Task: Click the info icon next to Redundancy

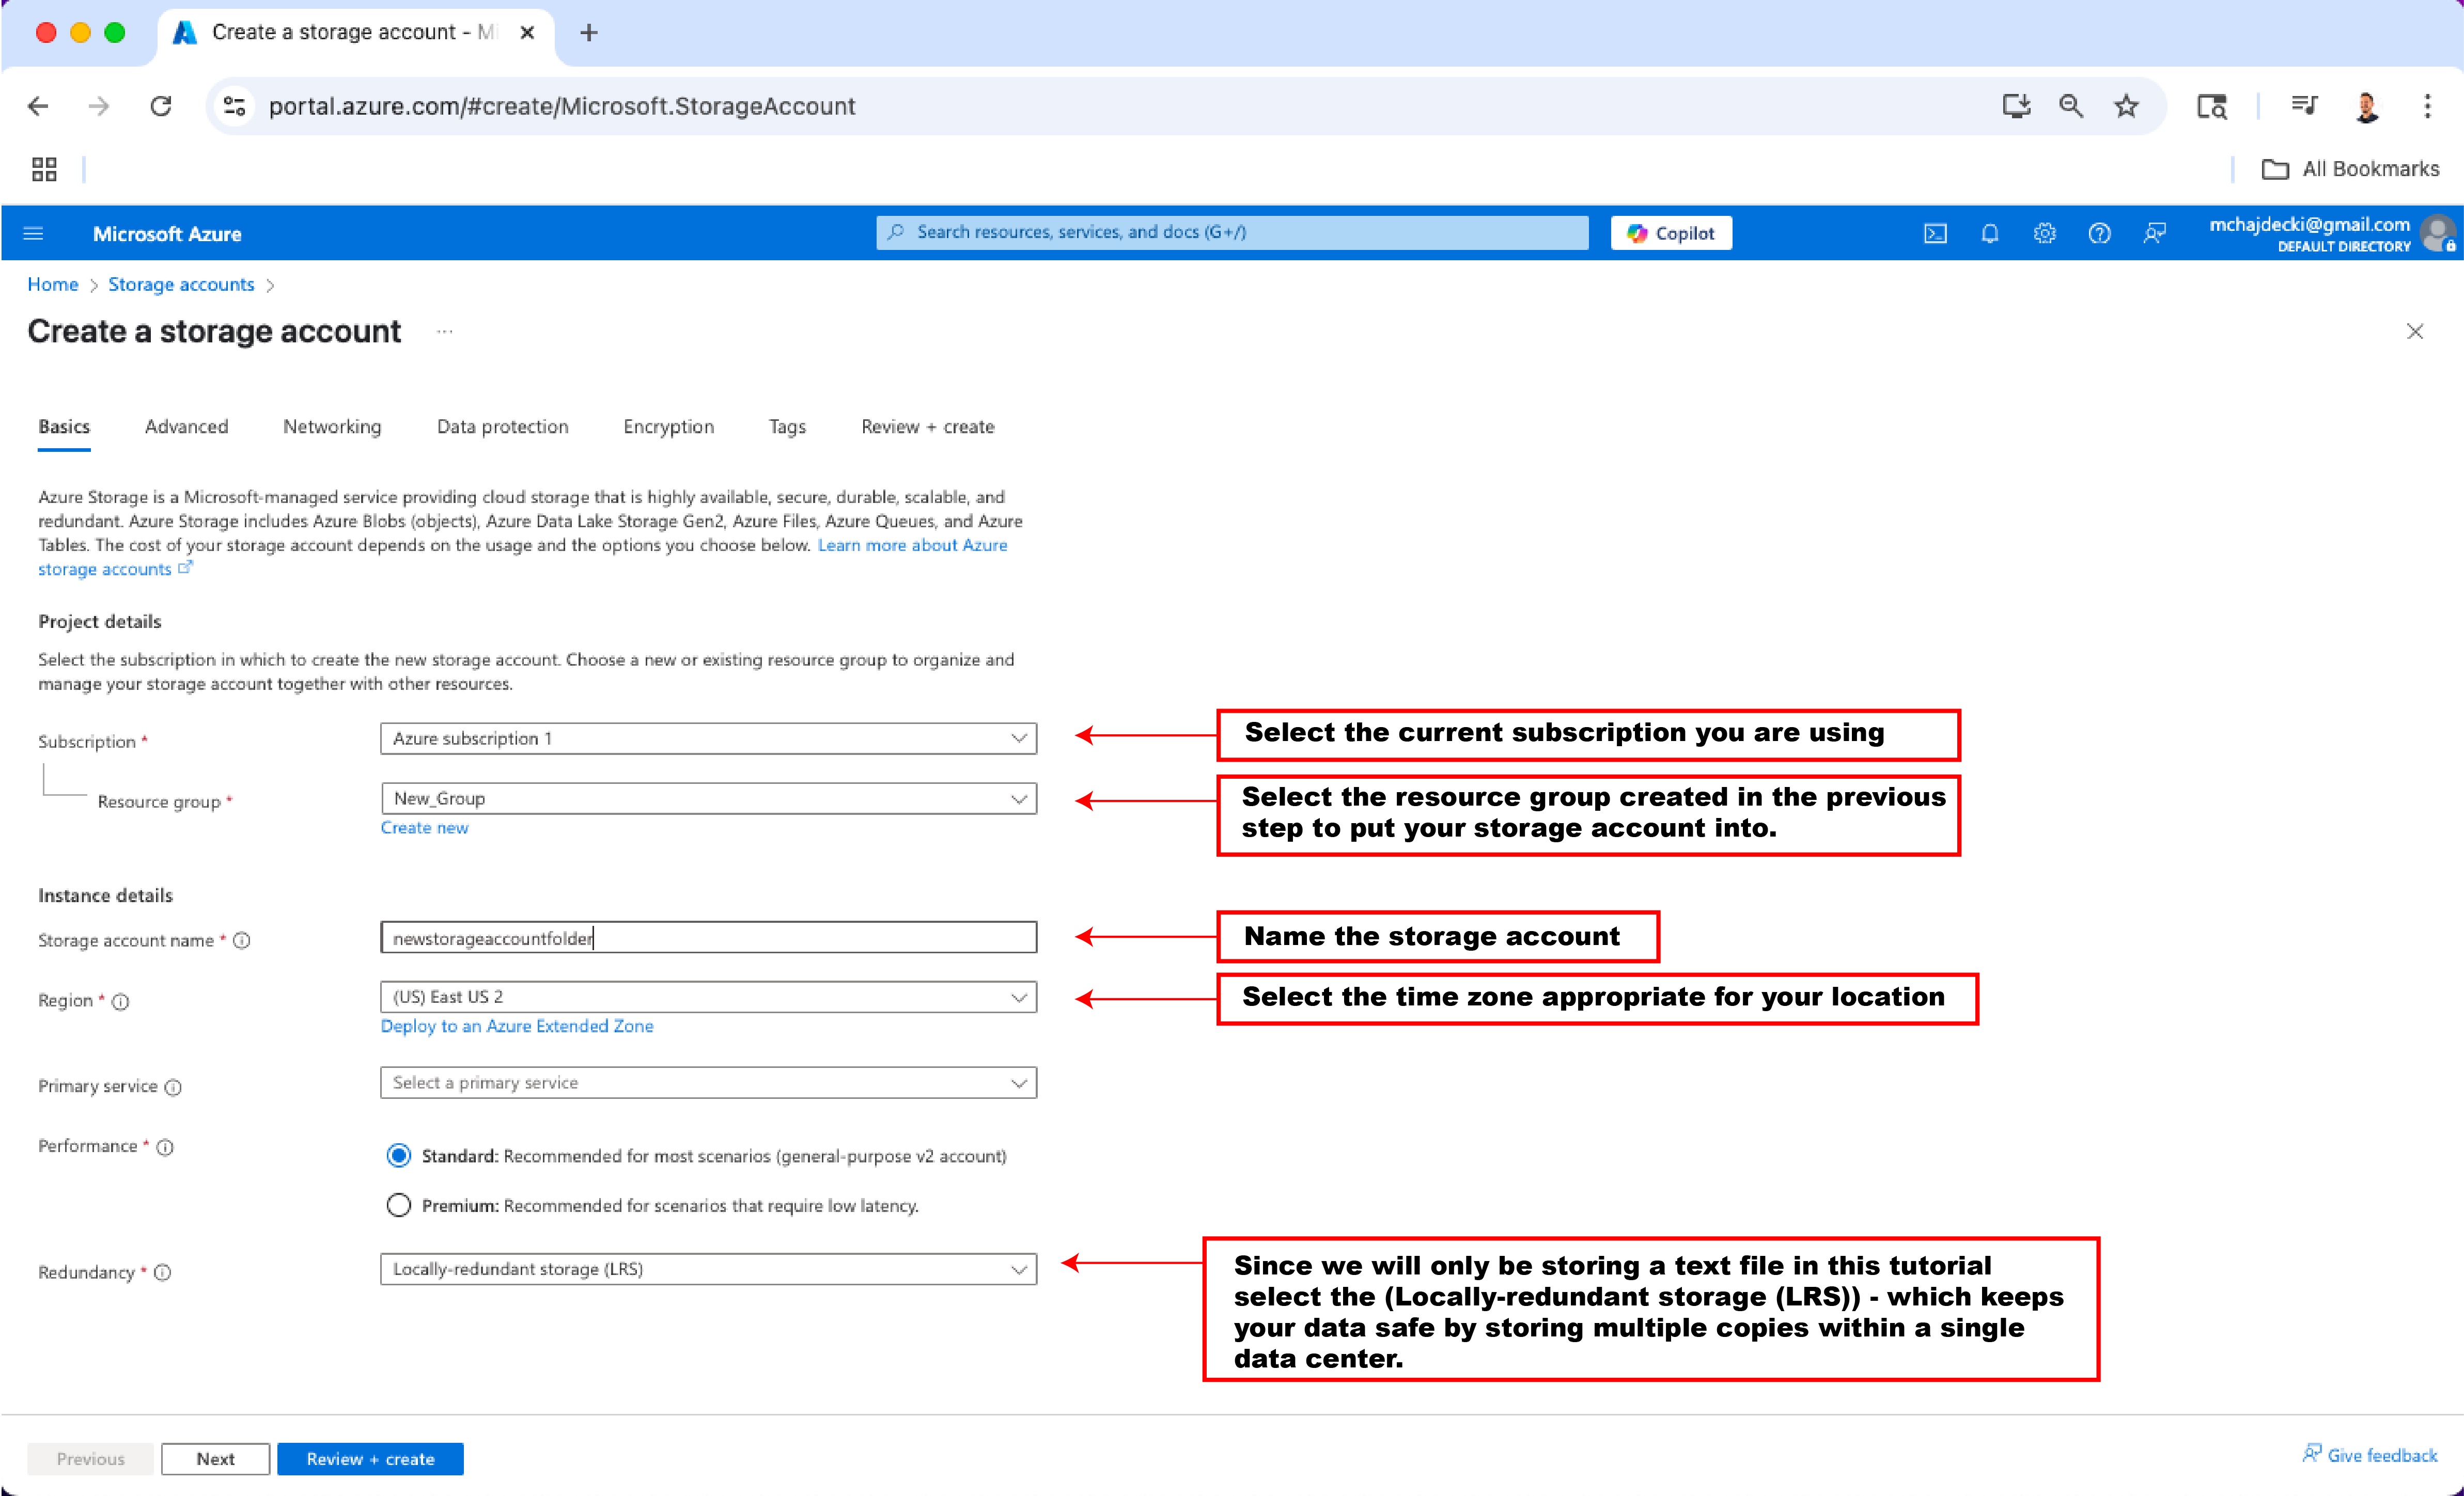Action: tap(162, 1272)
